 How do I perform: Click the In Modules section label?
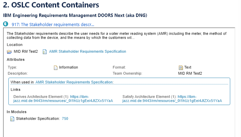[x=17, y=112]
